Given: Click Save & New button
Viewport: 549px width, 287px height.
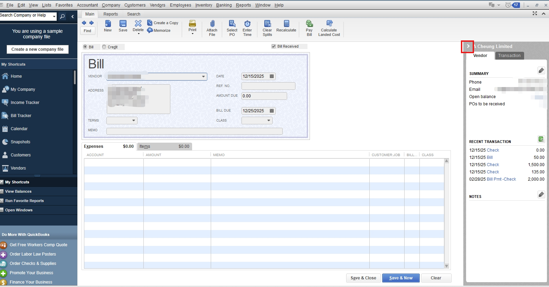Looking at the screenshot, I should [401, 278].
